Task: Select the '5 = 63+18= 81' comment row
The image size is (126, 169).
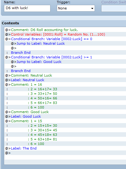Action: 65,139
